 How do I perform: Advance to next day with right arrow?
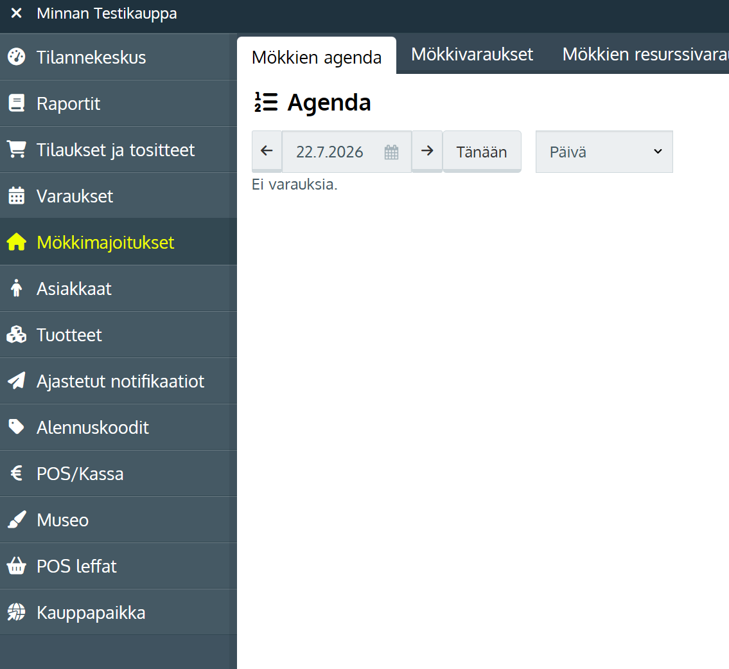point(426,151)
